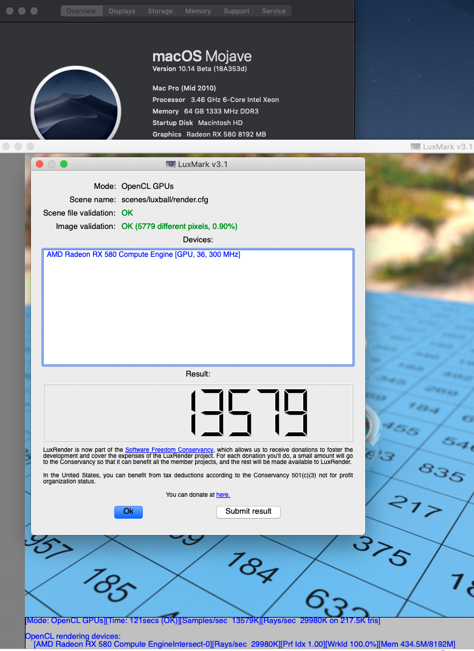Click the green 'OK' scene file validation value
The image size is (474, 651).
(127, 213)
